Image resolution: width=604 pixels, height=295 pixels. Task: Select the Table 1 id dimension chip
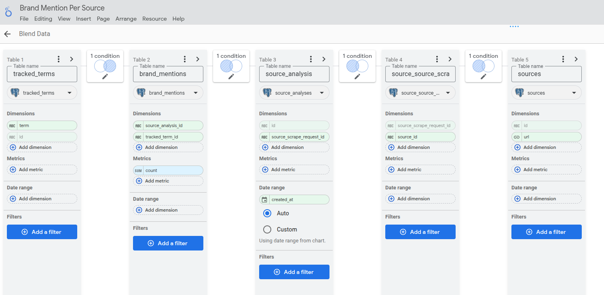click(x=42, y=137)
